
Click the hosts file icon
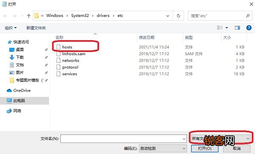pos(58,47)
